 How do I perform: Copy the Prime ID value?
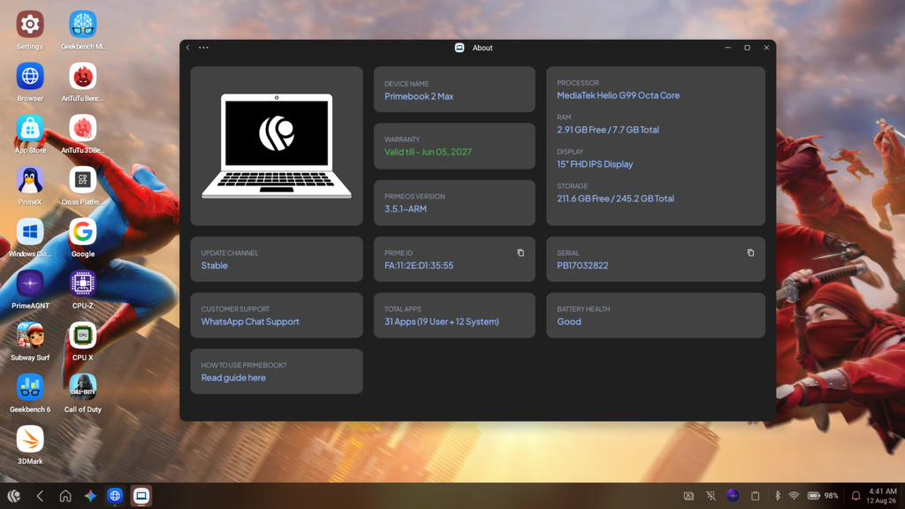point(521,253)
